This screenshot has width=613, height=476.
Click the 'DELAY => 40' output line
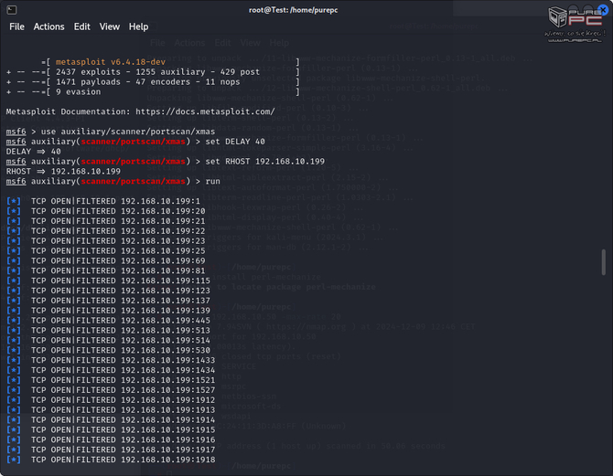34,152
